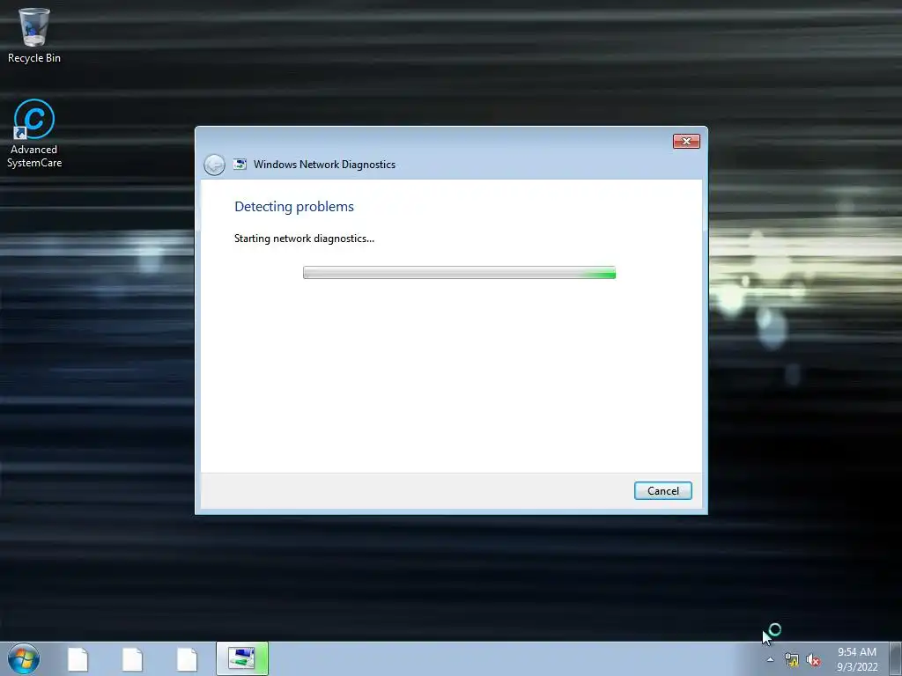The image size is (902, 676).
Task: Open the Recycle Bin desktop icon
Action: [34, 35]
